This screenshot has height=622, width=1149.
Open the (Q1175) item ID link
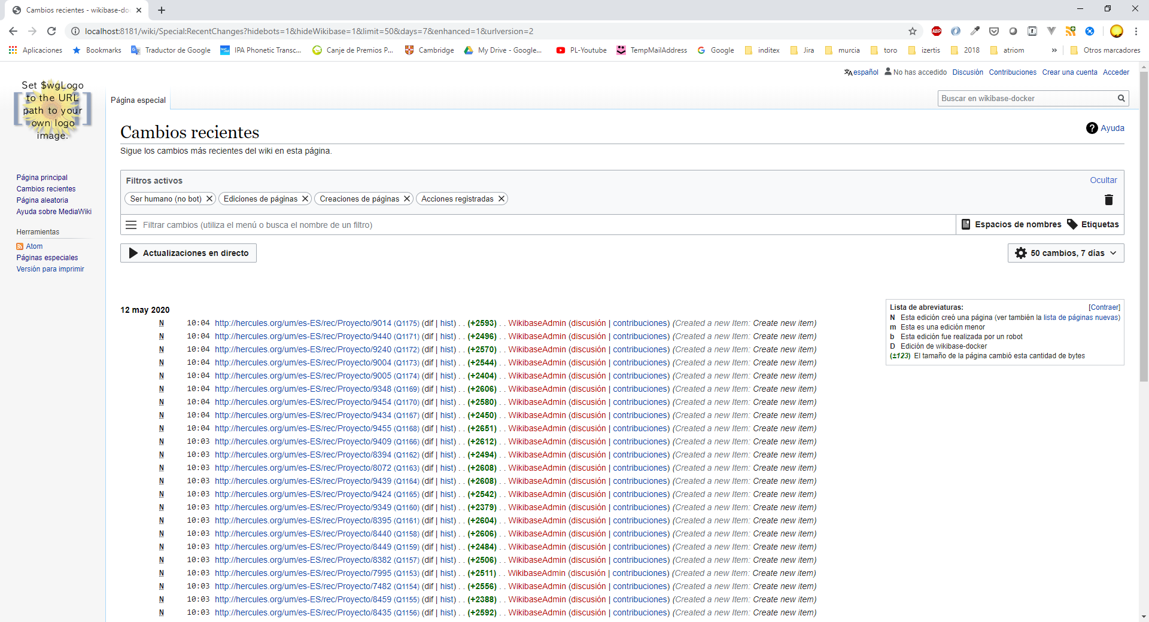pyautogui.click(x=406, y=324)
